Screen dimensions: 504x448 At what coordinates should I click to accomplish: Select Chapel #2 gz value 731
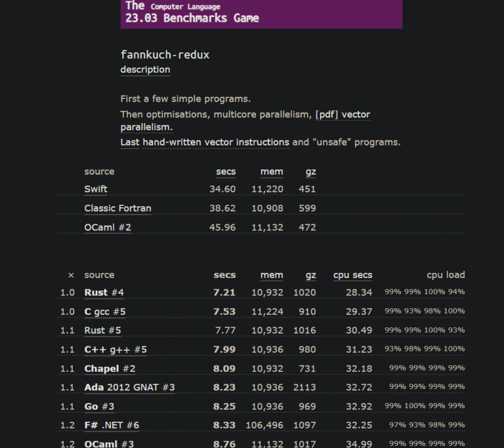307,369
